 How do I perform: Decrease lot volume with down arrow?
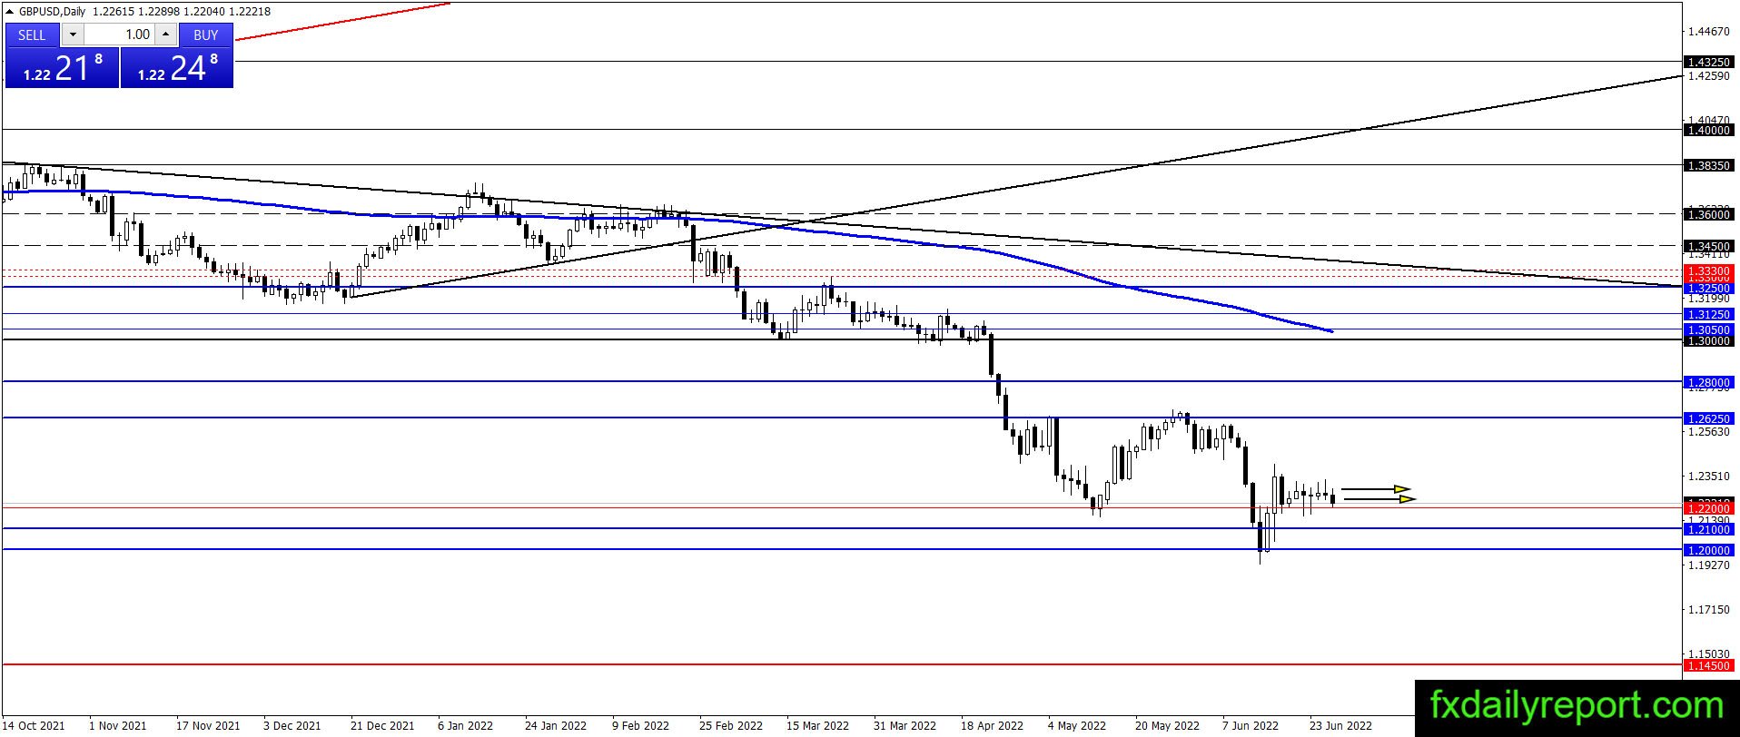point(74,34)
